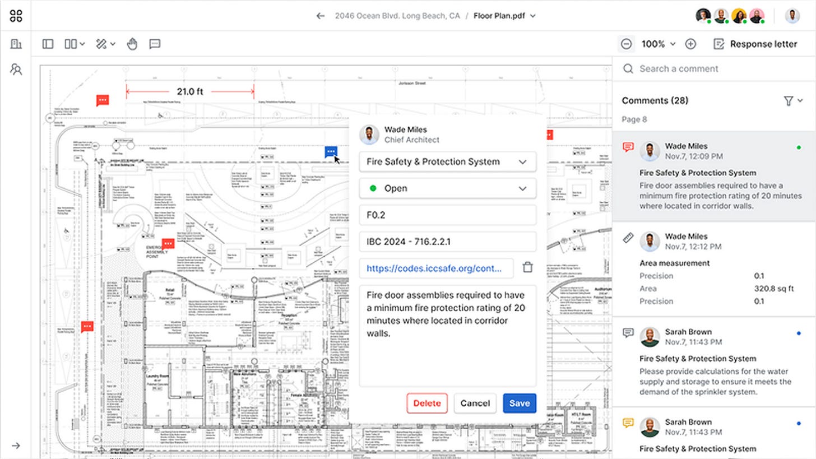Select the hand pan tool
This screenshot has width=816, height=459.
(x=132, y=44)
